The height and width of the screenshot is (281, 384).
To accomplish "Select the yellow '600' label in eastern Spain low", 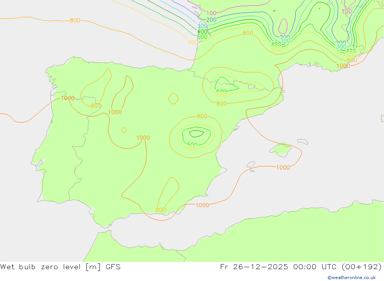I will (192, 148).
